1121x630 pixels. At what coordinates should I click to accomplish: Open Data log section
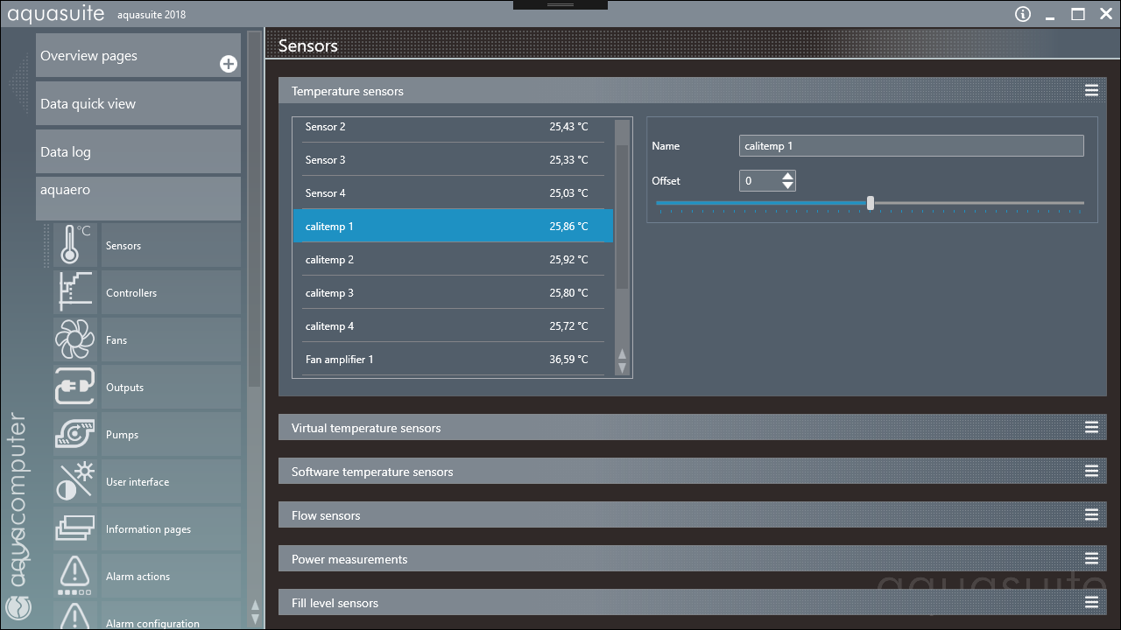coord(138,151)
